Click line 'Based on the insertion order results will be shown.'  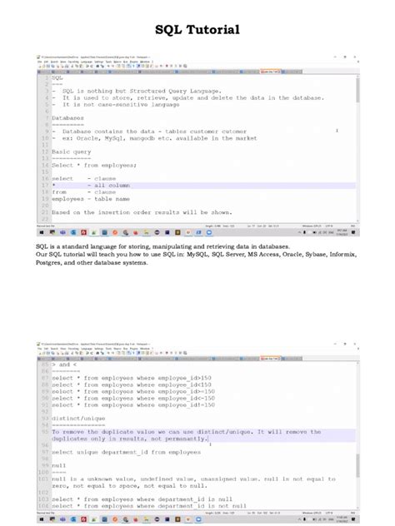[142, 212]
